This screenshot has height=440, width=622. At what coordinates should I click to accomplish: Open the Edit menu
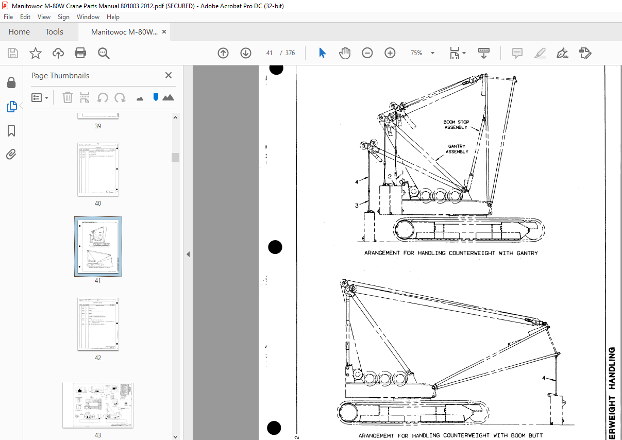pos(25,17)
